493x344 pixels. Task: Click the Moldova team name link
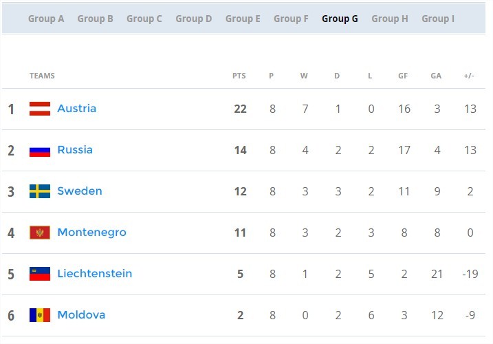(81, 314)
